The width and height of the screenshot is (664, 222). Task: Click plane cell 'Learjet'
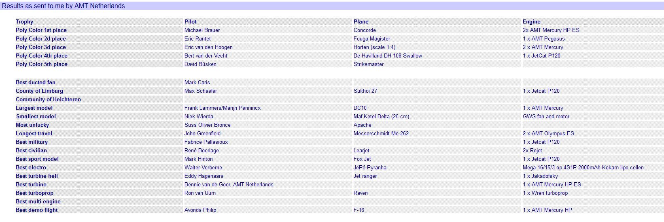(x=361, y=150)
